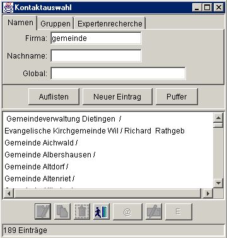Screen dimensions: 227x238
Task: Click the Kontaktauswahl title bar app icon
Action: [8, 8]
